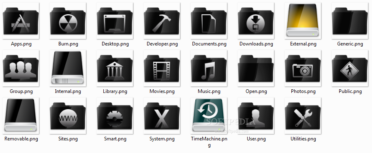
Task: Open the Movies folder icon with filmstrip
Action: tap(162, 68)
